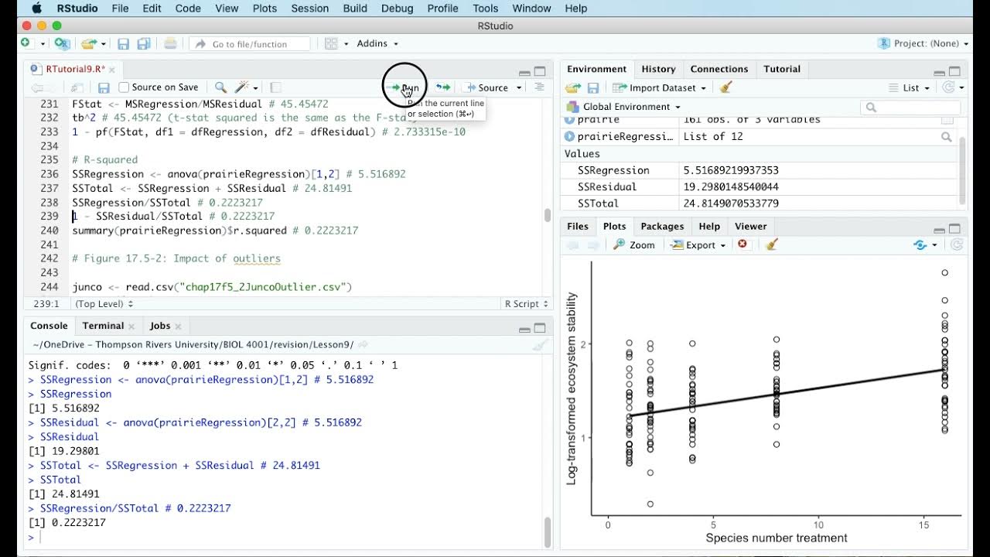This screenshot has height=557, width=990.
Task: Click the New File icon in the main toolbar
Action: pyautogui.click(x=26, y=44)
